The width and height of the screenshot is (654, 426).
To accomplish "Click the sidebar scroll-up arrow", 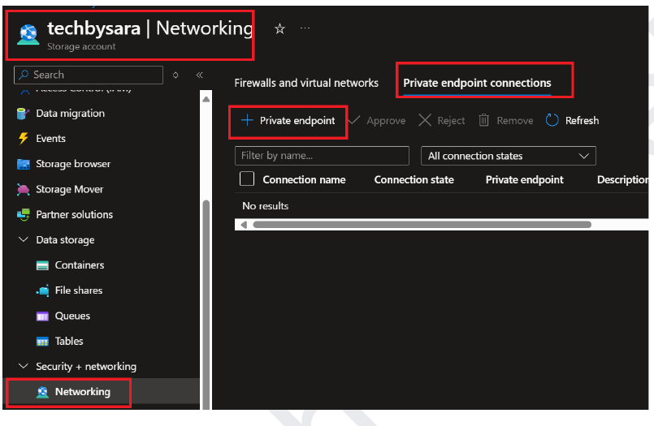I will click(x=206, y=100).
